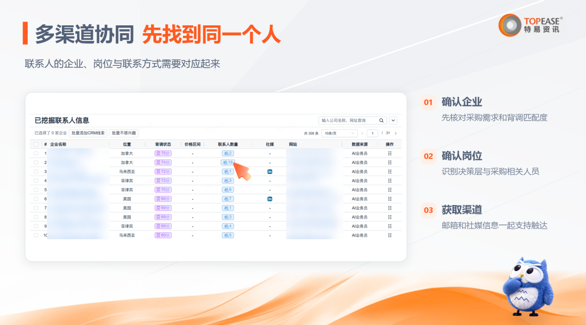The image size is (586, 325).
Task: Click the LinkedIn icon in row 3
Action: pyautogui.click(x=270, y=171)
